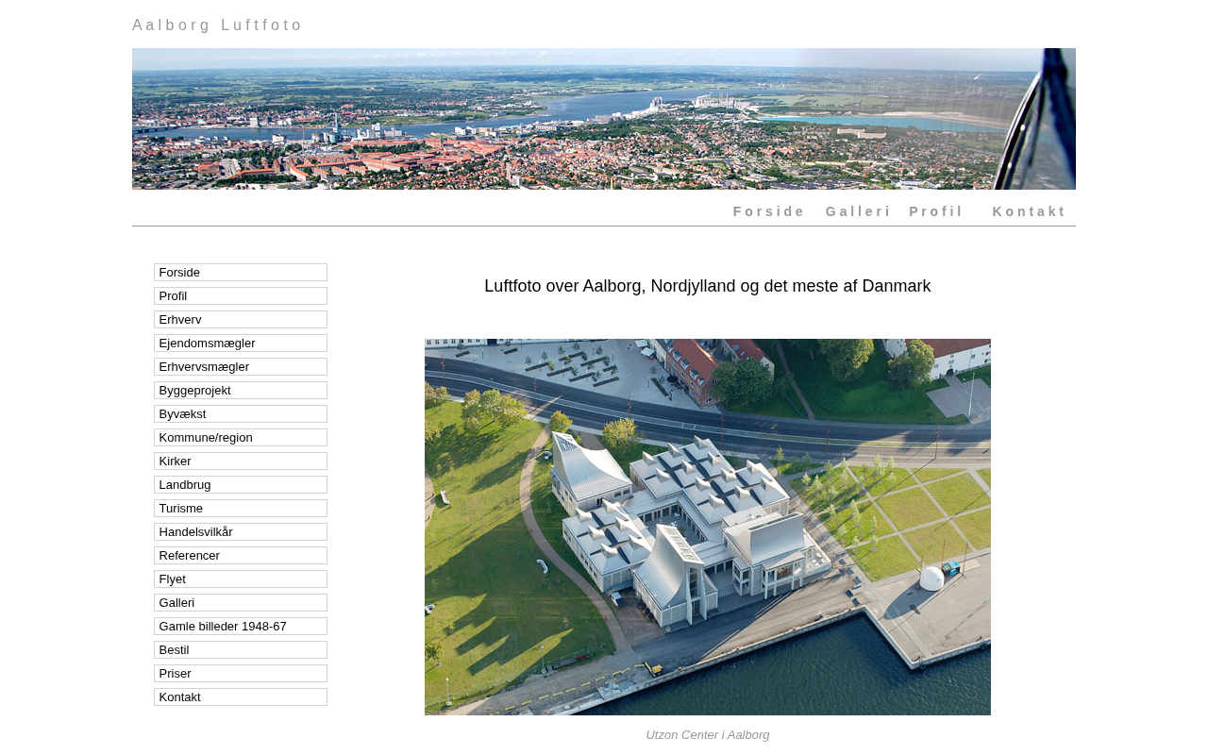Click Forside in the left sidebar
The image size is (1208, 755).
[x=241, y=273]
